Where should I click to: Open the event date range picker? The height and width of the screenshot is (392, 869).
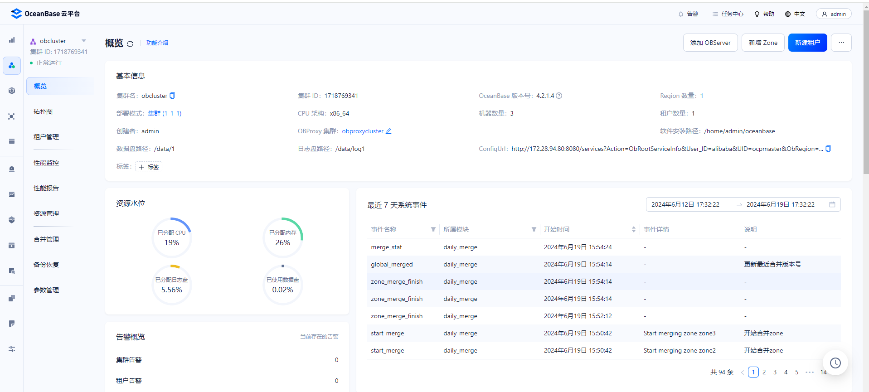coord(743,204)
